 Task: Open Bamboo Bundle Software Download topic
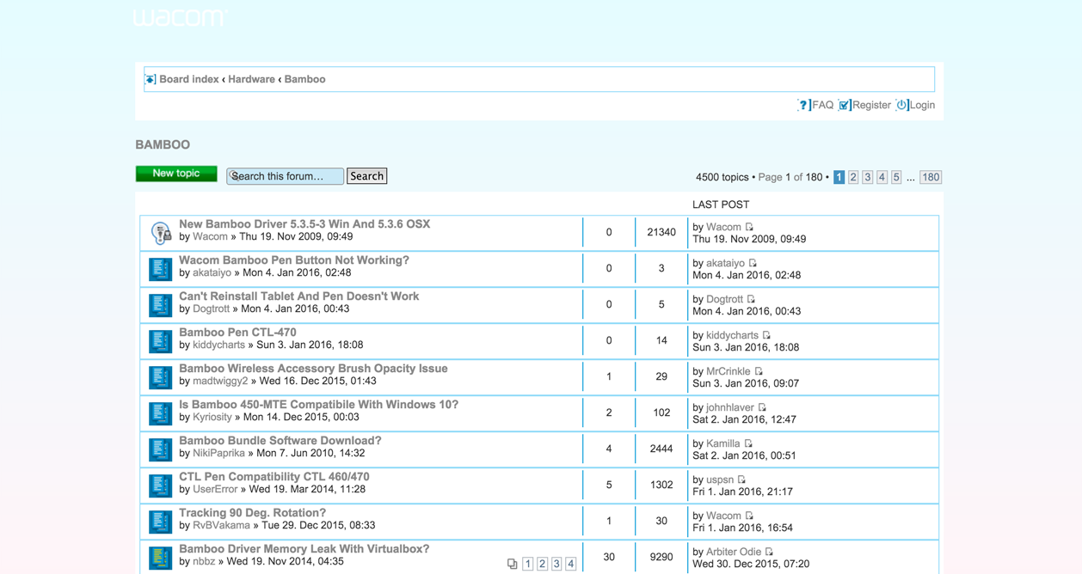pyautogui.click(x=280, y=441)
